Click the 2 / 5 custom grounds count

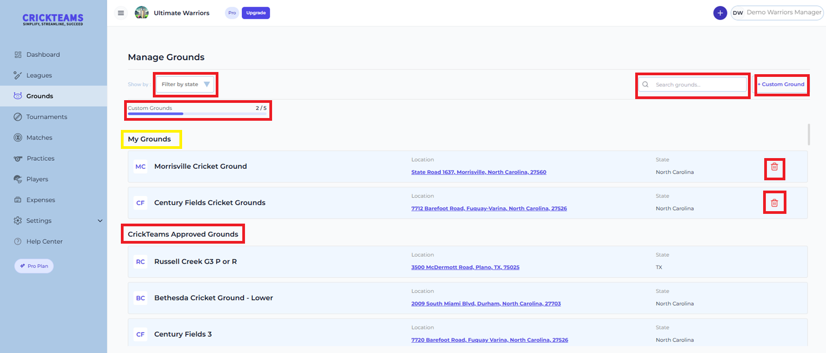click(261, 108)
